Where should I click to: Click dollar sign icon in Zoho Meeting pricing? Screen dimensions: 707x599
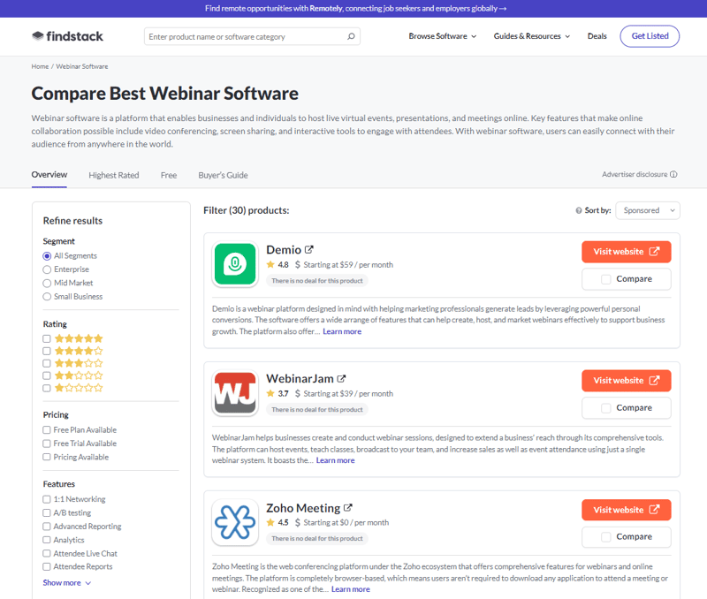[x=298, y=522]
